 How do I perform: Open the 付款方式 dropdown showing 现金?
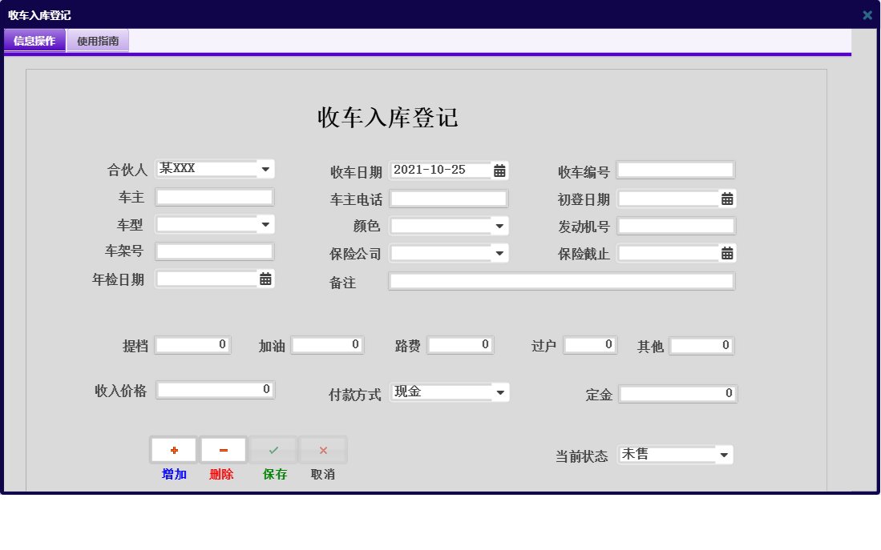point(500,391)
